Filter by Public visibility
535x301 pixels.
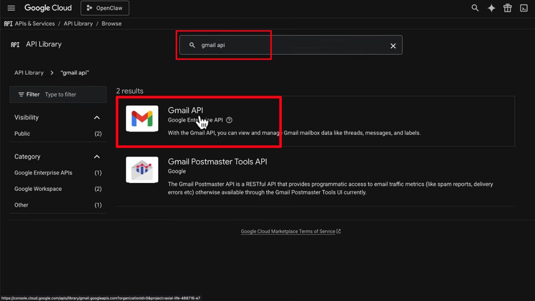point(22,134)
